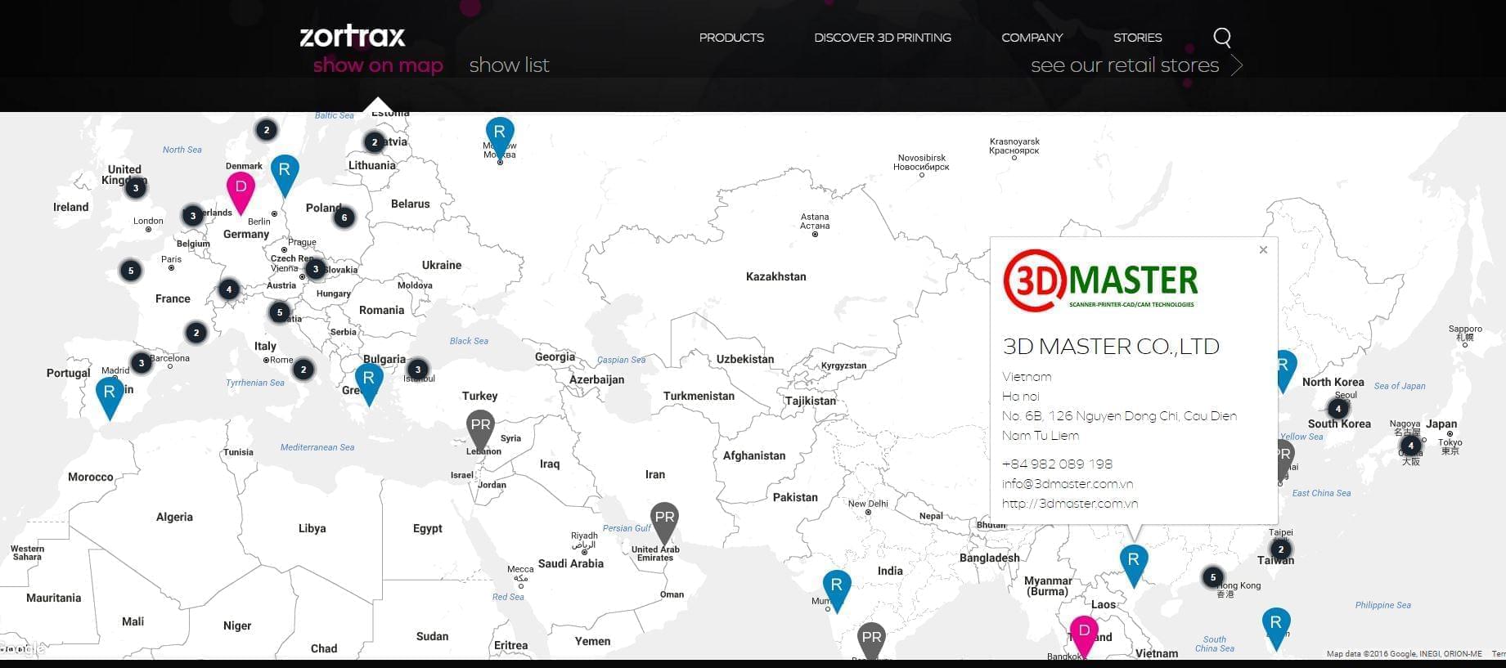Click the arrow next to retail stores

click(x=1236, y=65)
